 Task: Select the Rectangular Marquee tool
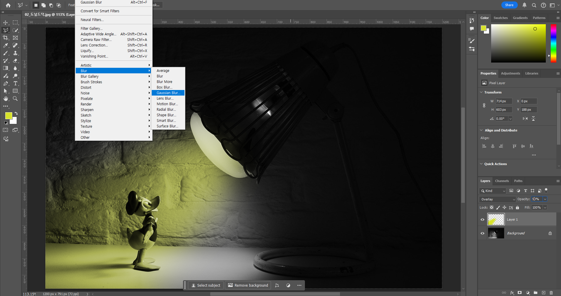pyautogui.click(x=15, y=22)
